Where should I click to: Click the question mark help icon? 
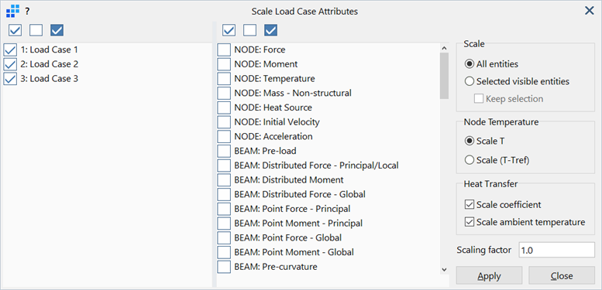27,12
